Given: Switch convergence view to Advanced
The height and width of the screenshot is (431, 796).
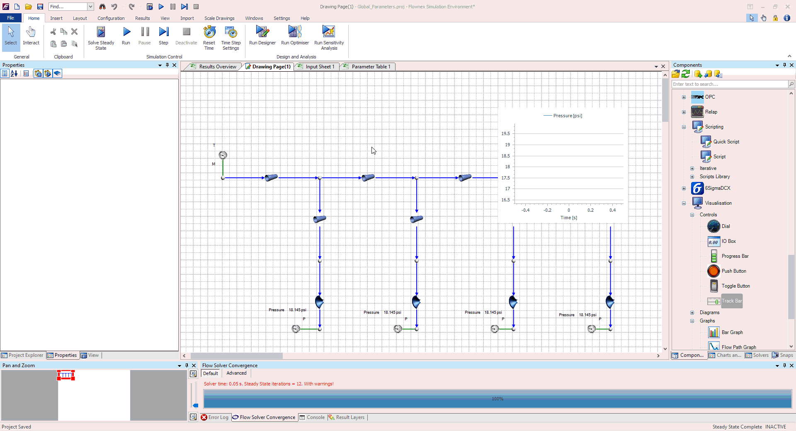Looking at the screenshot, I should (x=236, y=373).
